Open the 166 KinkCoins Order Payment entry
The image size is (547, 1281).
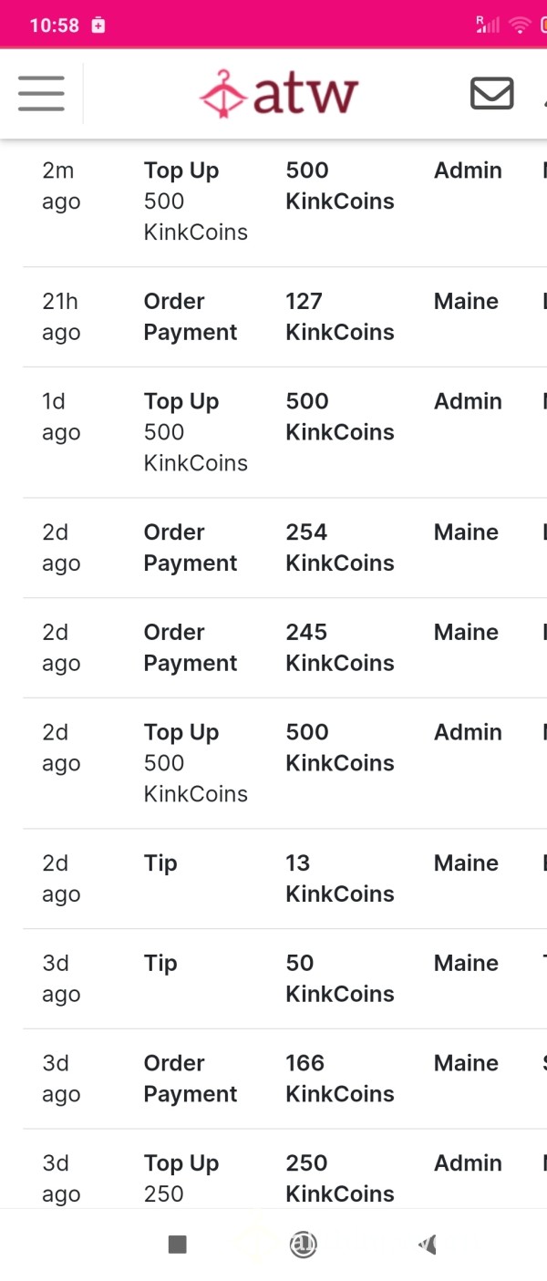point(284,1080)
